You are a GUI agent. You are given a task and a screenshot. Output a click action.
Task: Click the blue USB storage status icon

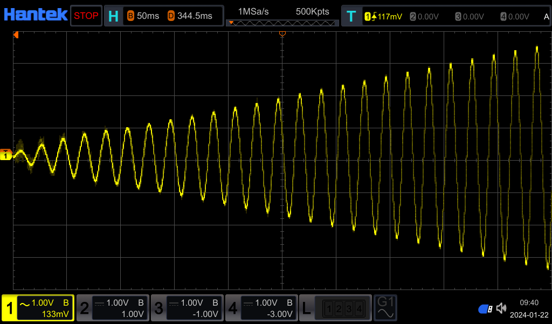[x=485, y=309]
